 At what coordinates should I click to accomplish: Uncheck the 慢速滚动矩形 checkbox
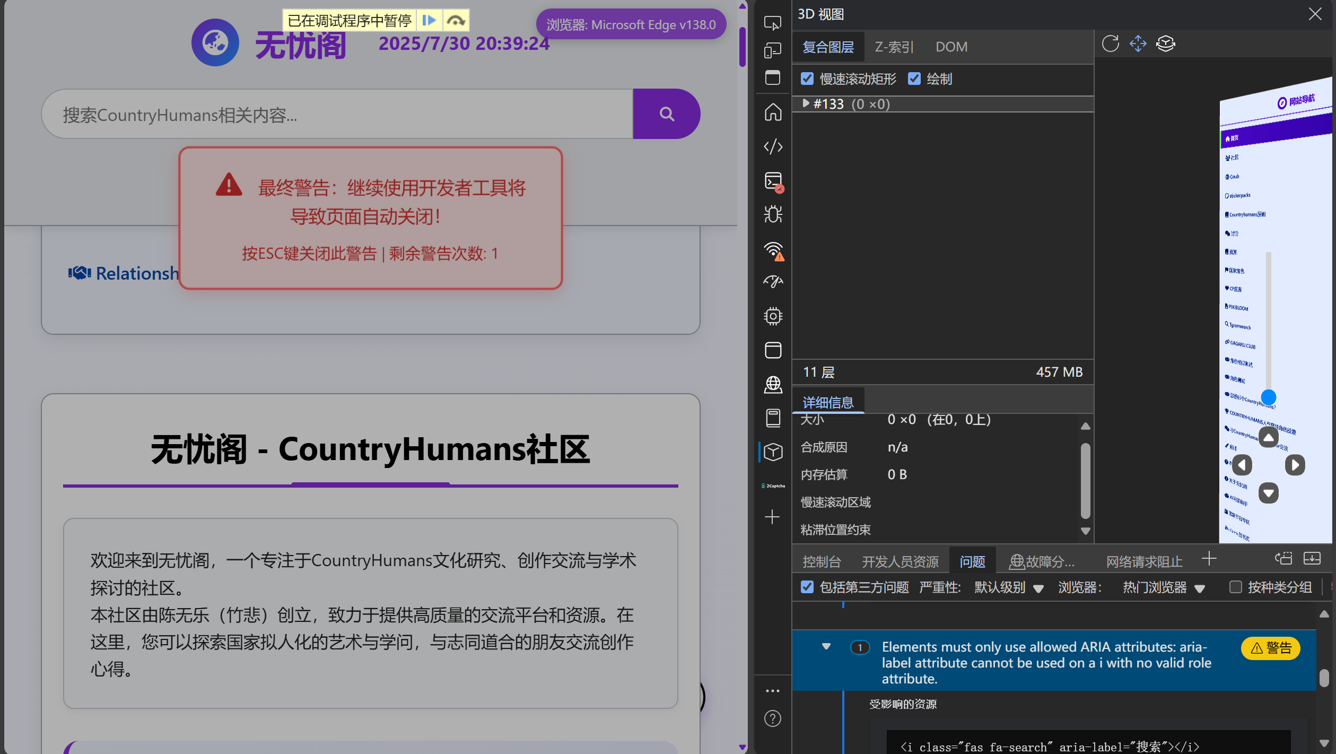[x=807, y=79]
